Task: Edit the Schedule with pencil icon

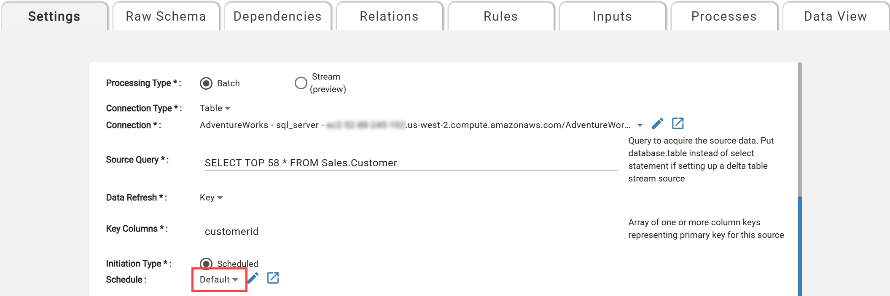Action: [253, 278]
